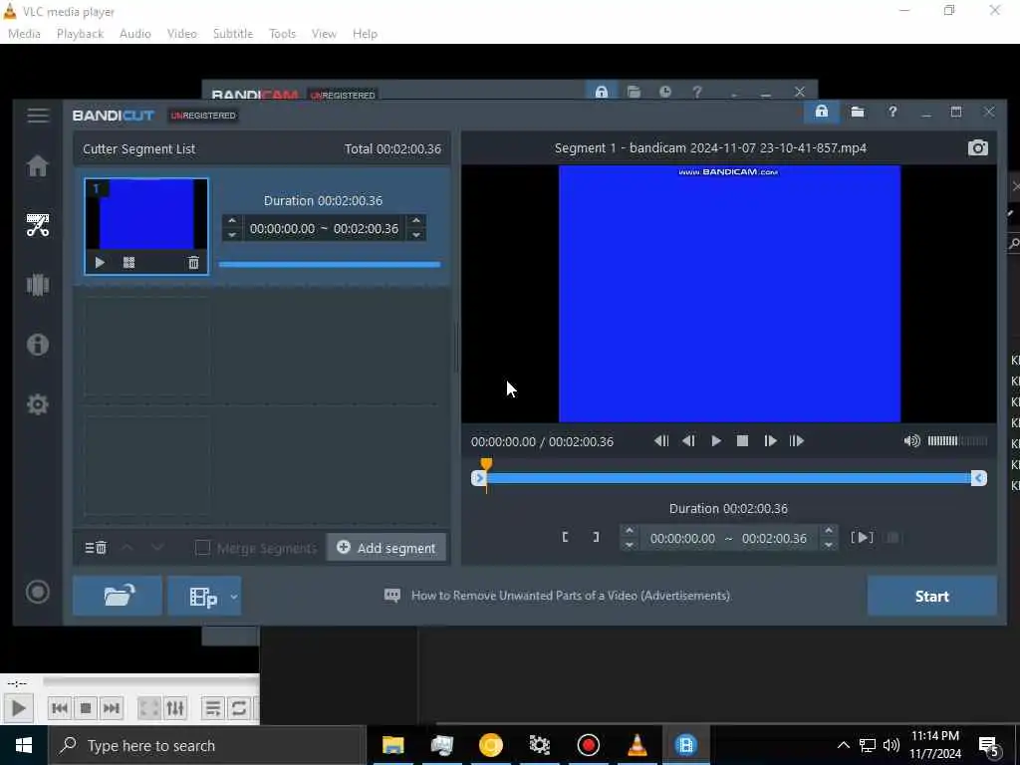Select the Cutter scissors mode in the sidebar
1020x765 pixels.
coord(38,225)
